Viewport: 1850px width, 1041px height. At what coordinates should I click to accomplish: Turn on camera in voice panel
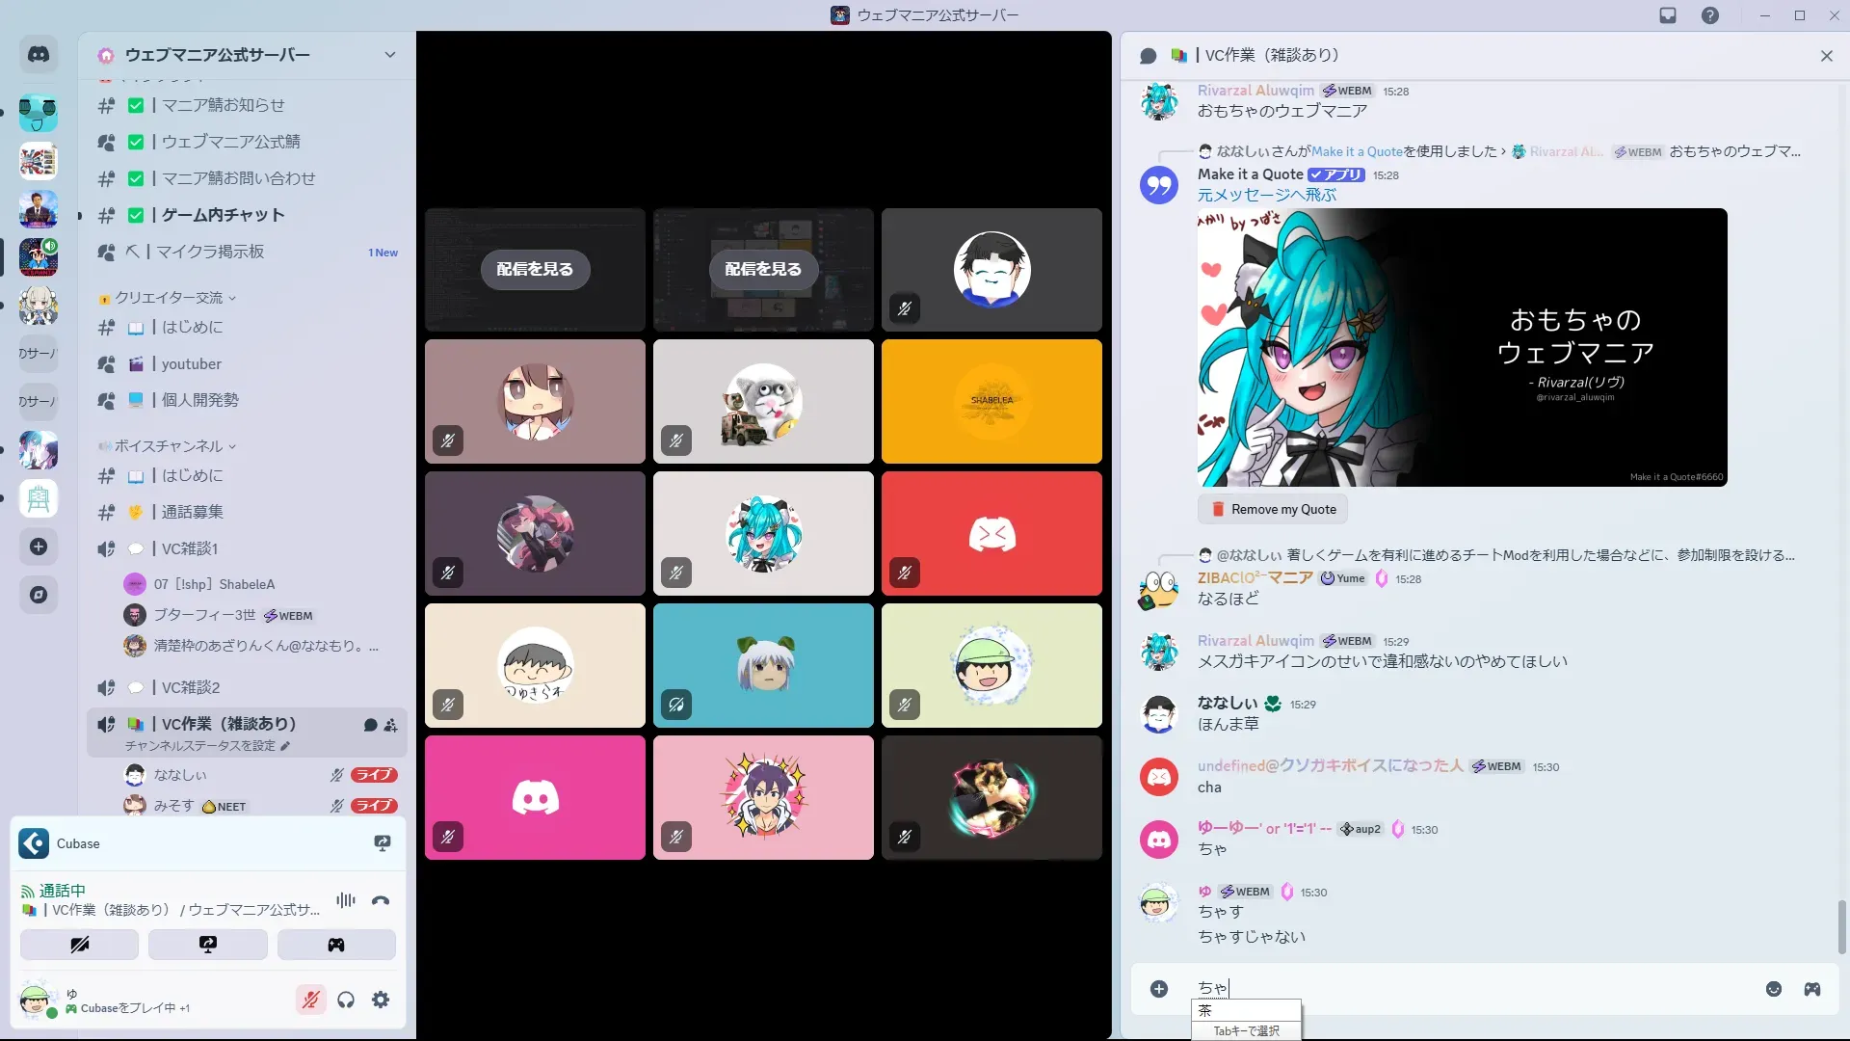[x=79, y=945]
